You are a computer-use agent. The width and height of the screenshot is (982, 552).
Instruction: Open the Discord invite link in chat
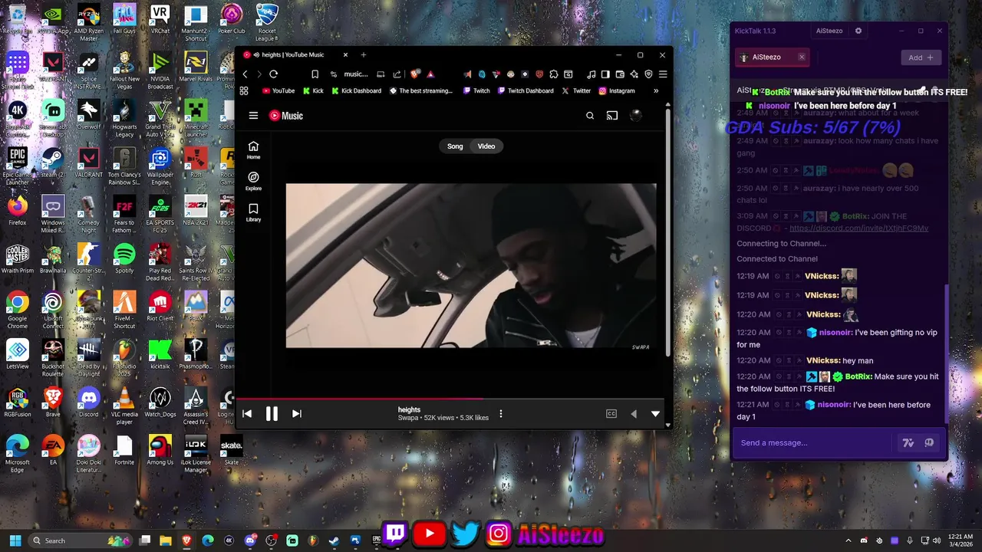858,228
